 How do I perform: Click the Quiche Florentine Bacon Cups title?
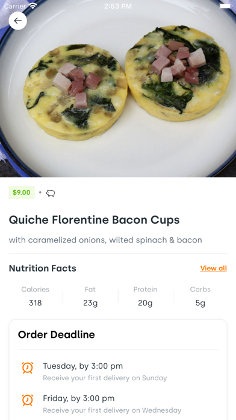click(x=95, y=220)
